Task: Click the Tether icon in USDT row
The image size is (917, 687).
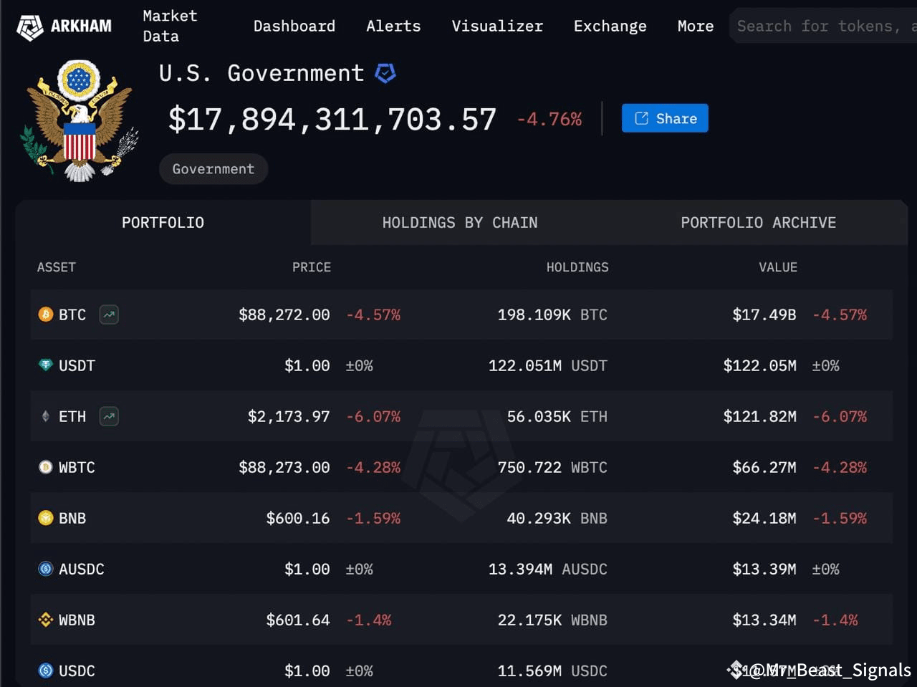Action: click(x=46, y=365)
